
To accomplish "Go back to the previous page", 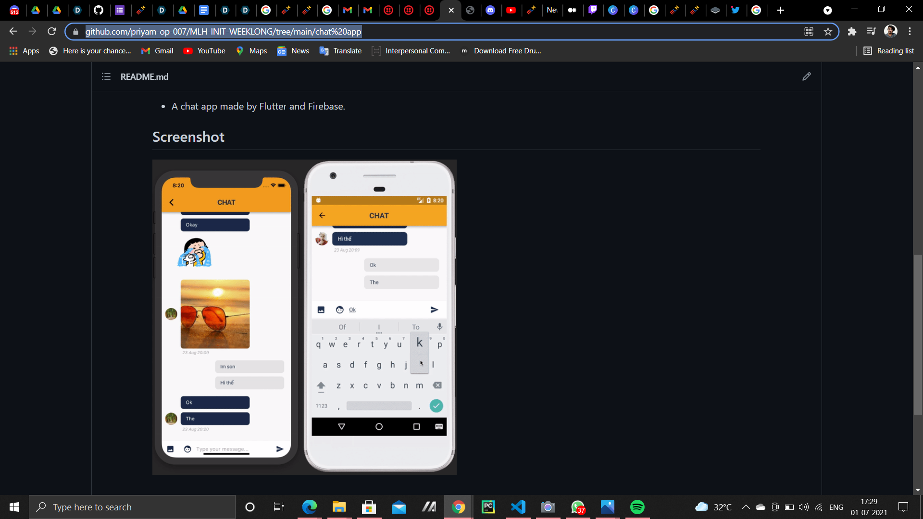I will pyautogui.click(x=13, y=32).
